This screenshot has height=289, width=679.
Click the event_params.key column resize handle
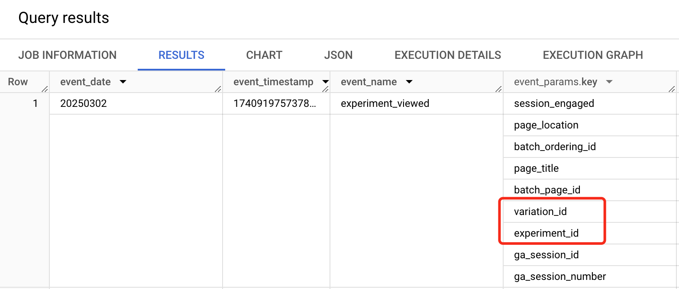672,89
